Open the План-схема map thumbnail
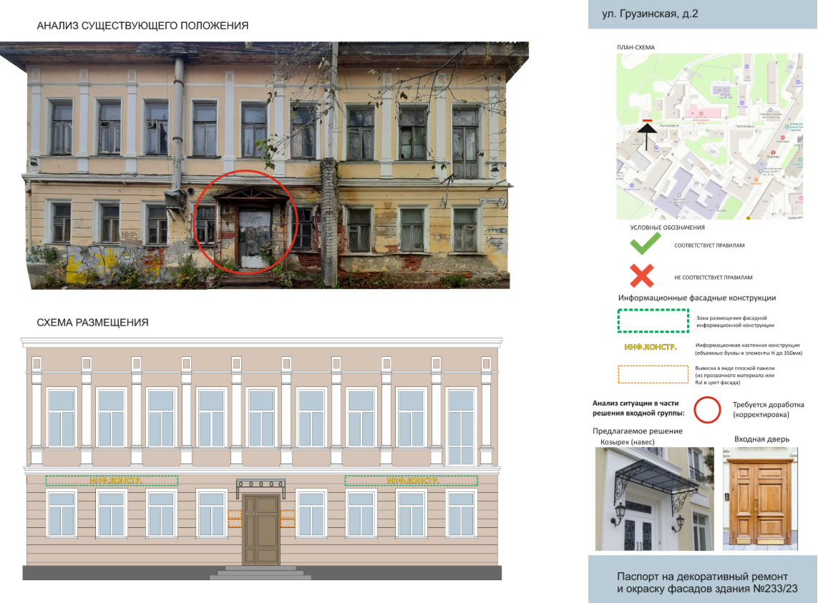Image resolution: width=818 pixels, height=603 pixels. coord(709,136)
